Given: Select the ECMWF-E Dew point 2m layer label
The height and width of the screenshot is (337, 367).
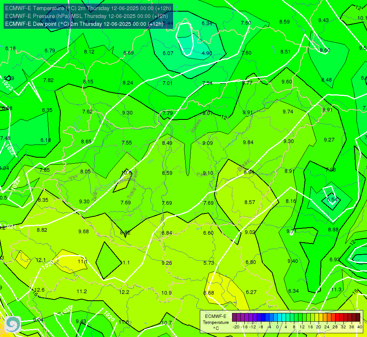Looking at the screenshot, I should pos(84,24).
